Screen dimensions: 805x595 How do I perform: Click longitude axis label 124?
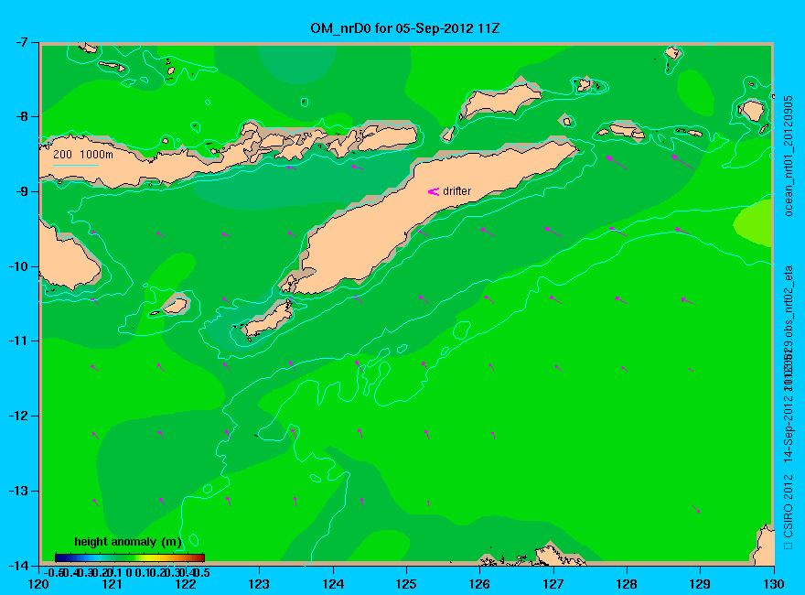tap(333, 584)
